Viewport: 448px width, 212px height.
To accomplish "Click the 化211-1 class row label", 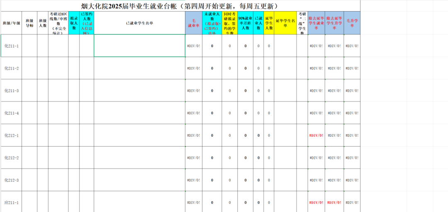I will 11,46.
